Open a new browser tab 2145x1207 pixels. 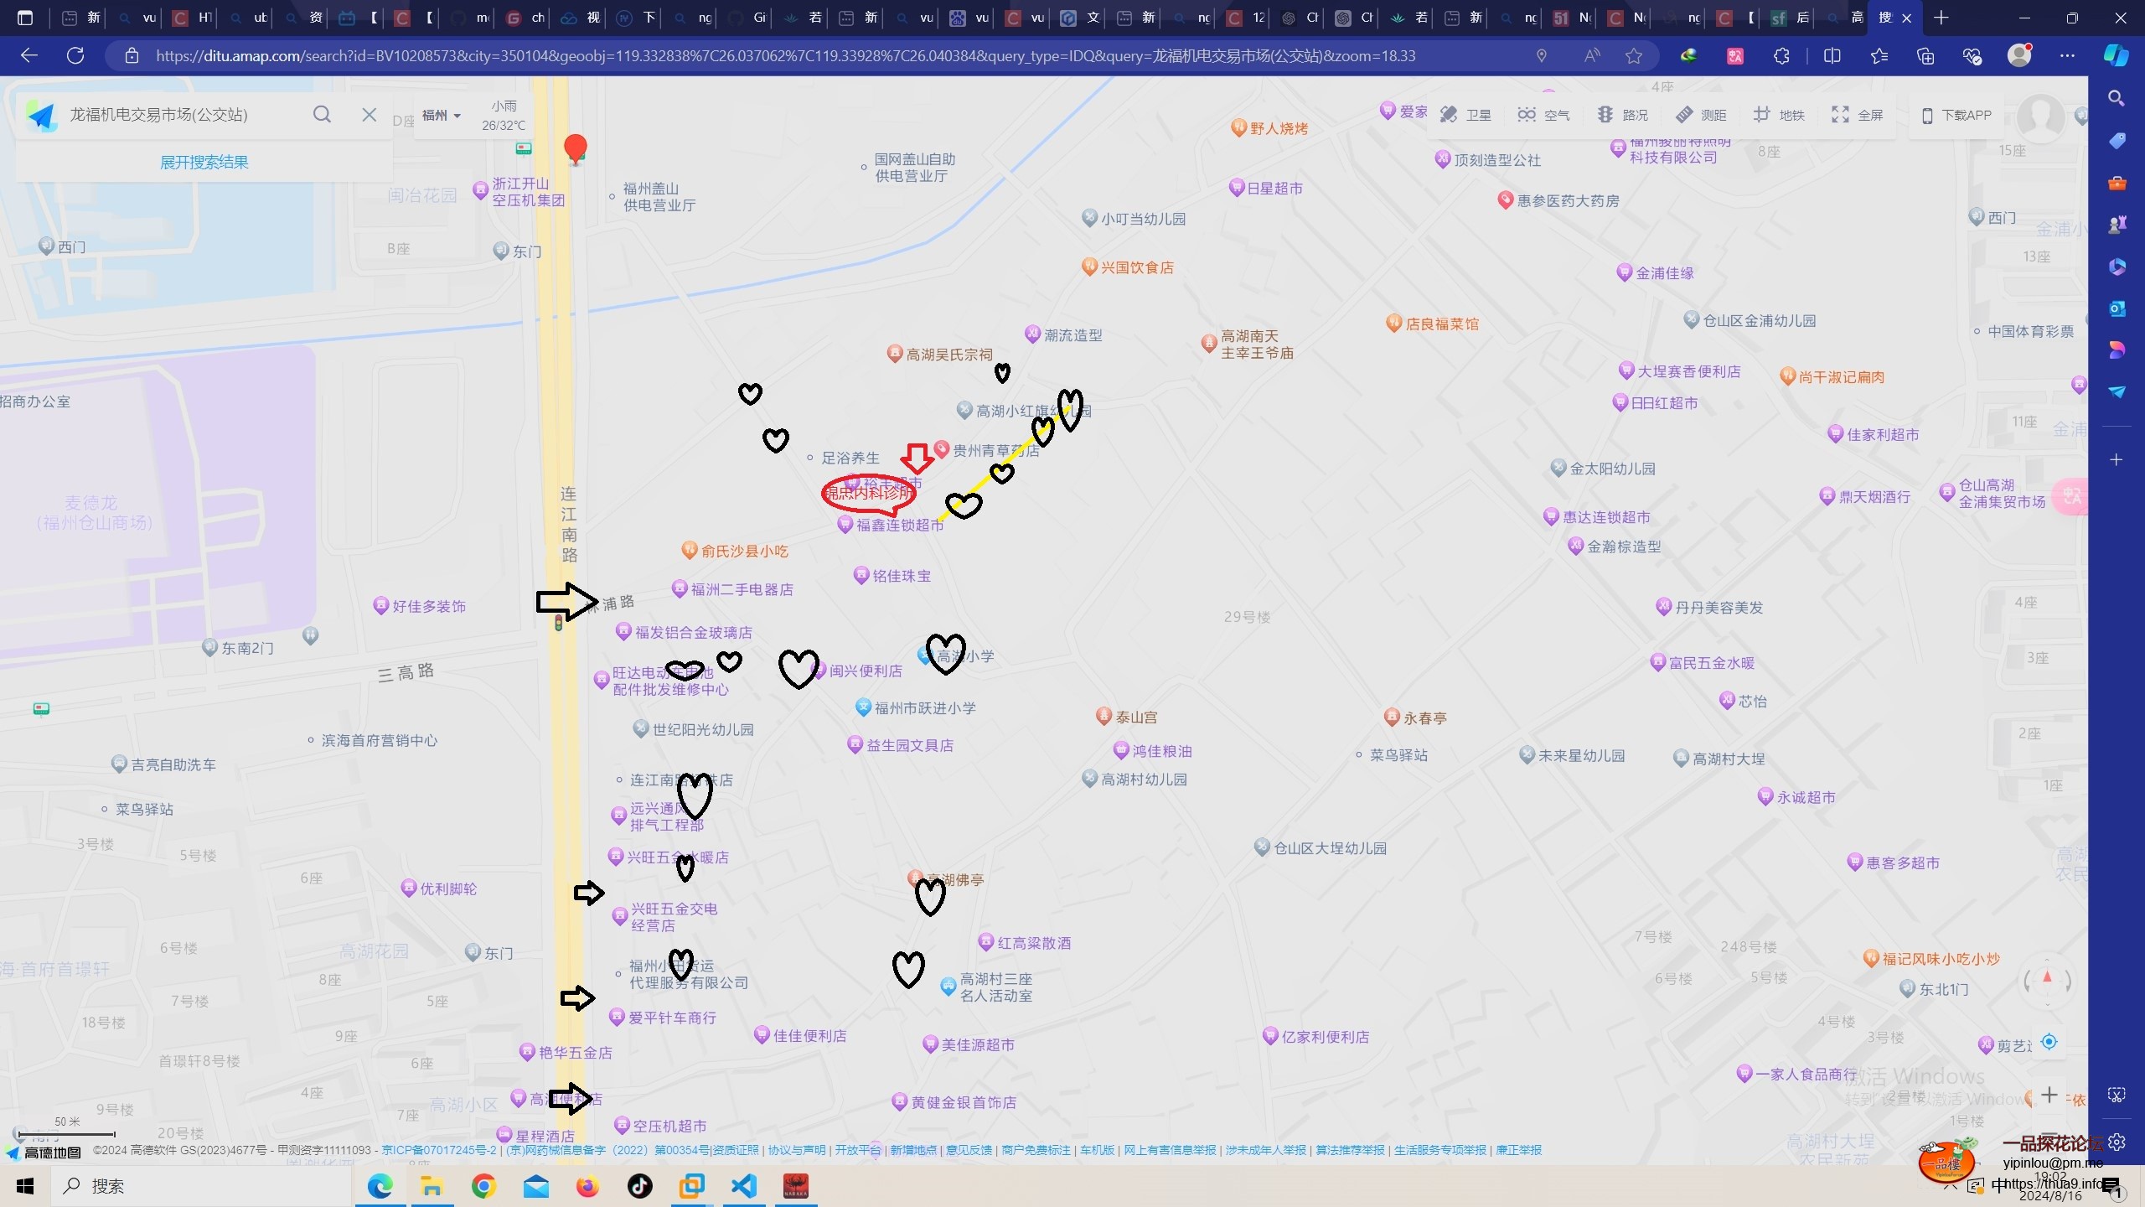click(x=1941, y=18)
